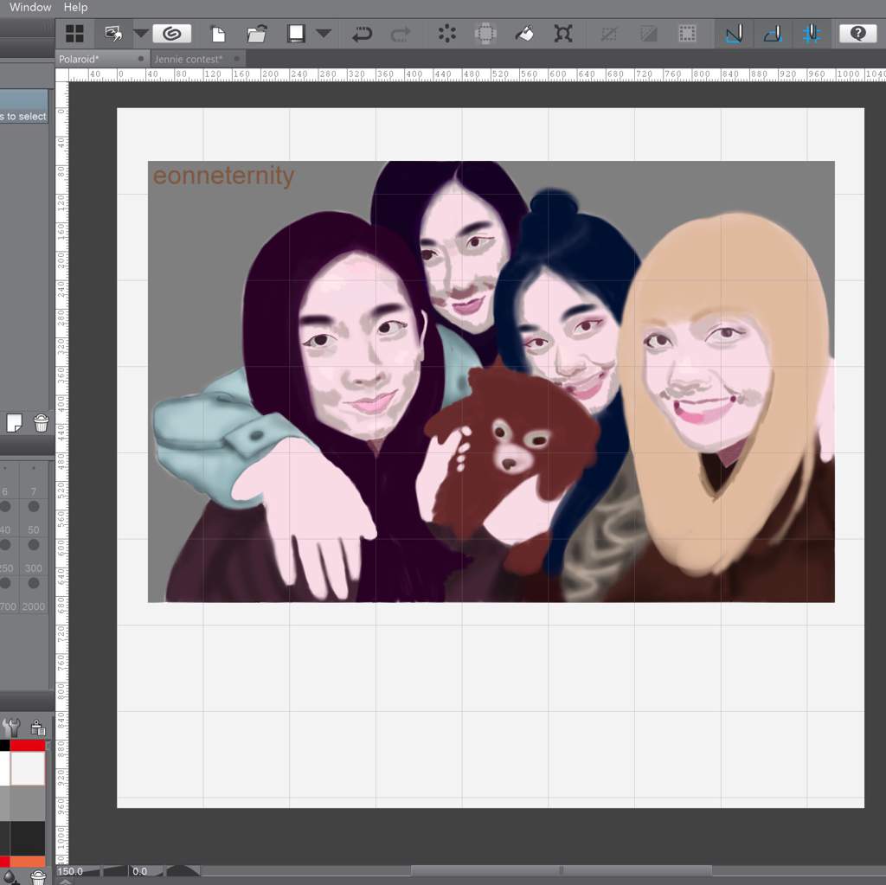886x885 pixels.
Task: Close the Polaroid* tab via its dot
Action: (x=141, y=58)
